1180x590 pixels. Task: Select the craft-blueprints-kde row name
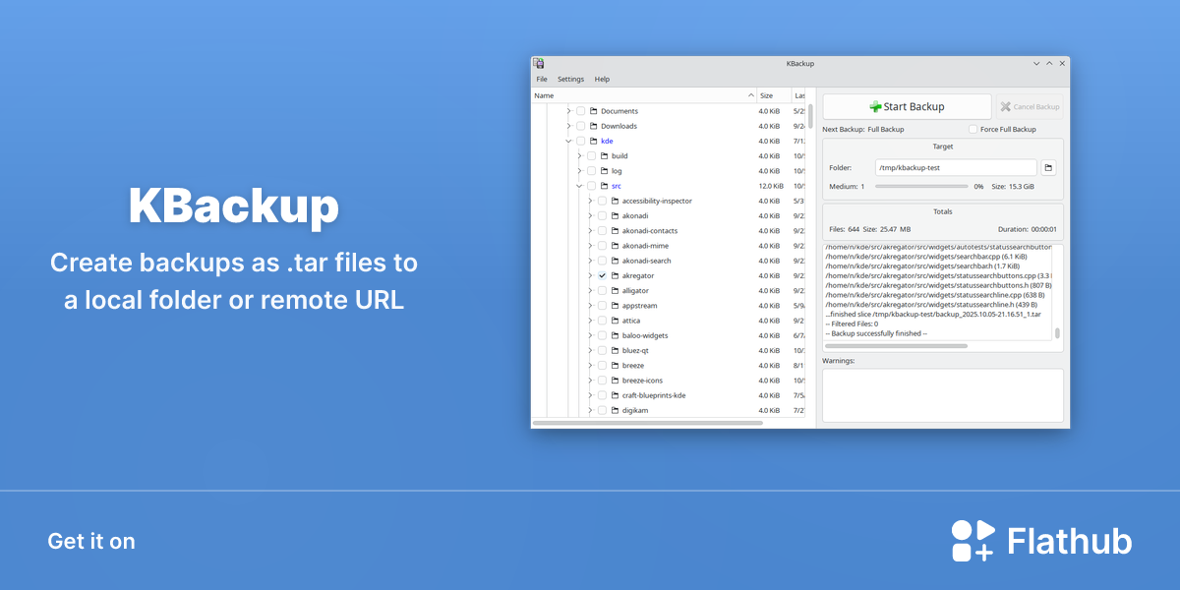pos(654,395)
